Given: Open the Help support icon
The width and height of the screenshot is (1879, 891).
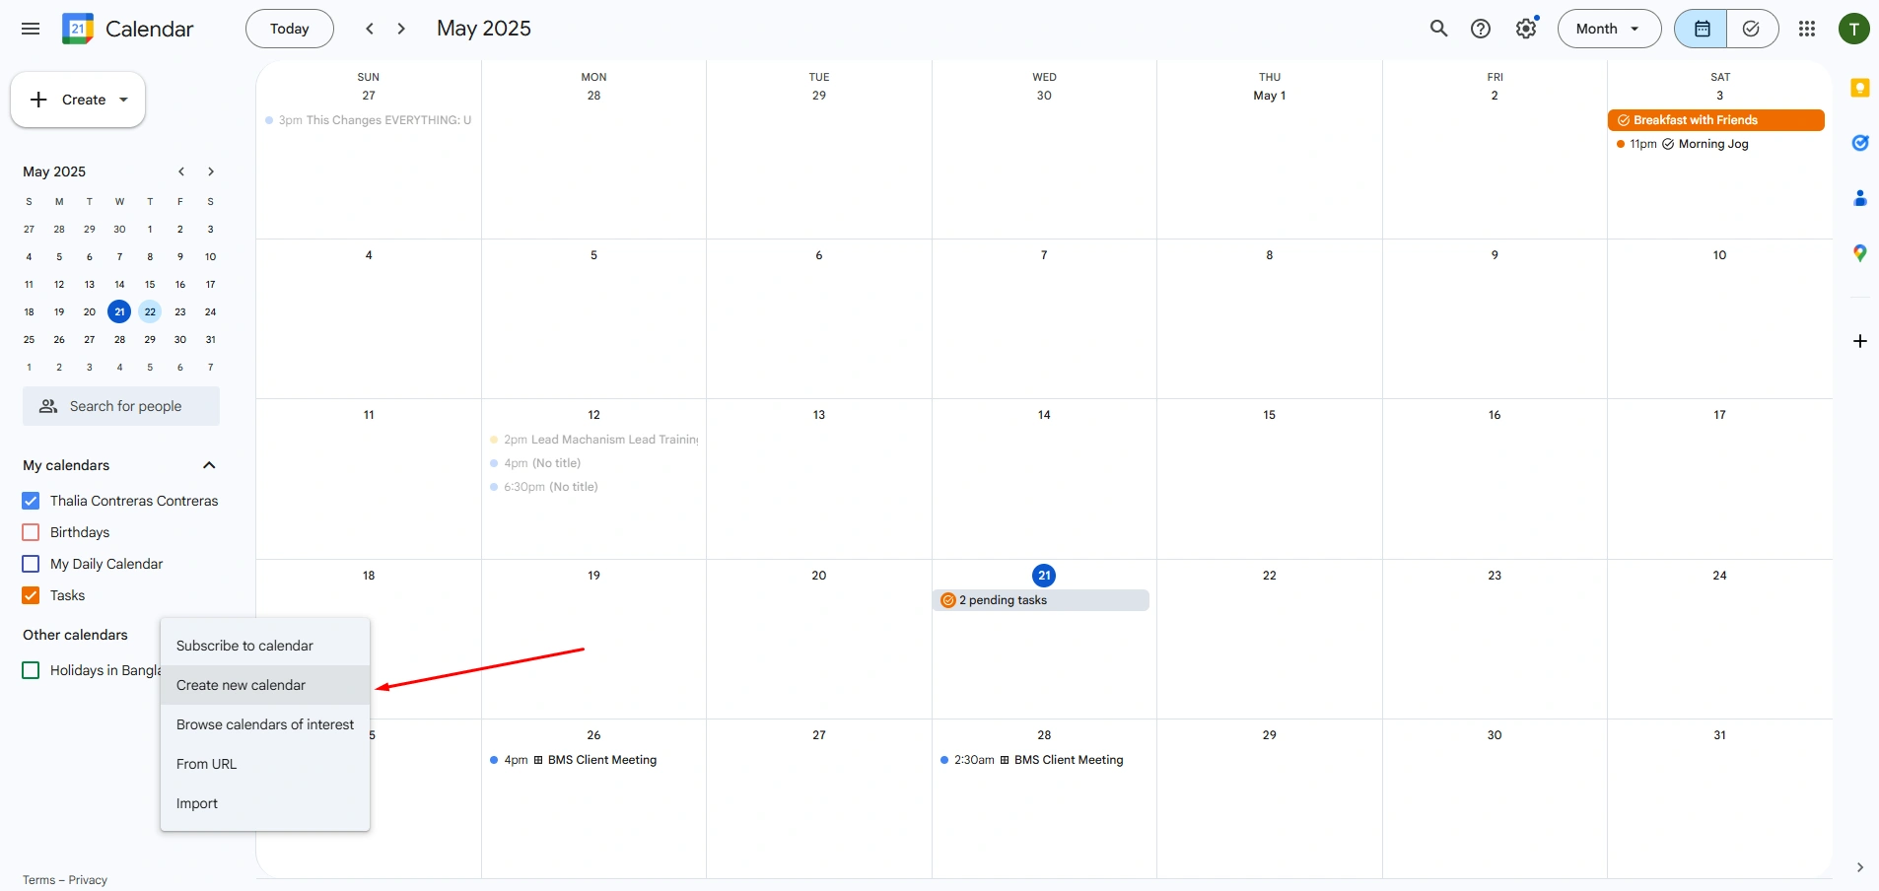Looking at the screenshot, I should (x=1480, y=29).
